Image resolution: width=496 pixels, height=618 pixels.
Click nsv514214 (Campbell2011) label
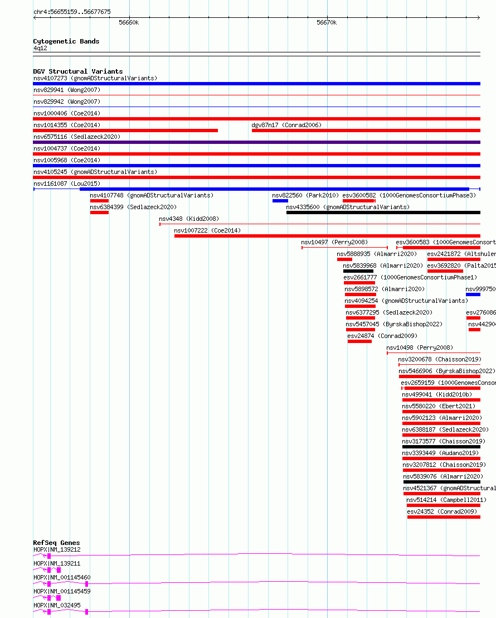click(447, 500)
